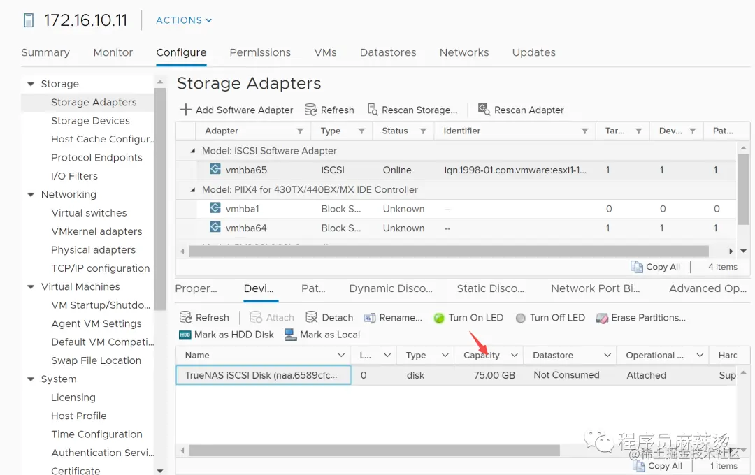The height and width of the screenshot is (475, 755).
Task: Select the vmhba1 adapter icon
Action: click(215, 208)
